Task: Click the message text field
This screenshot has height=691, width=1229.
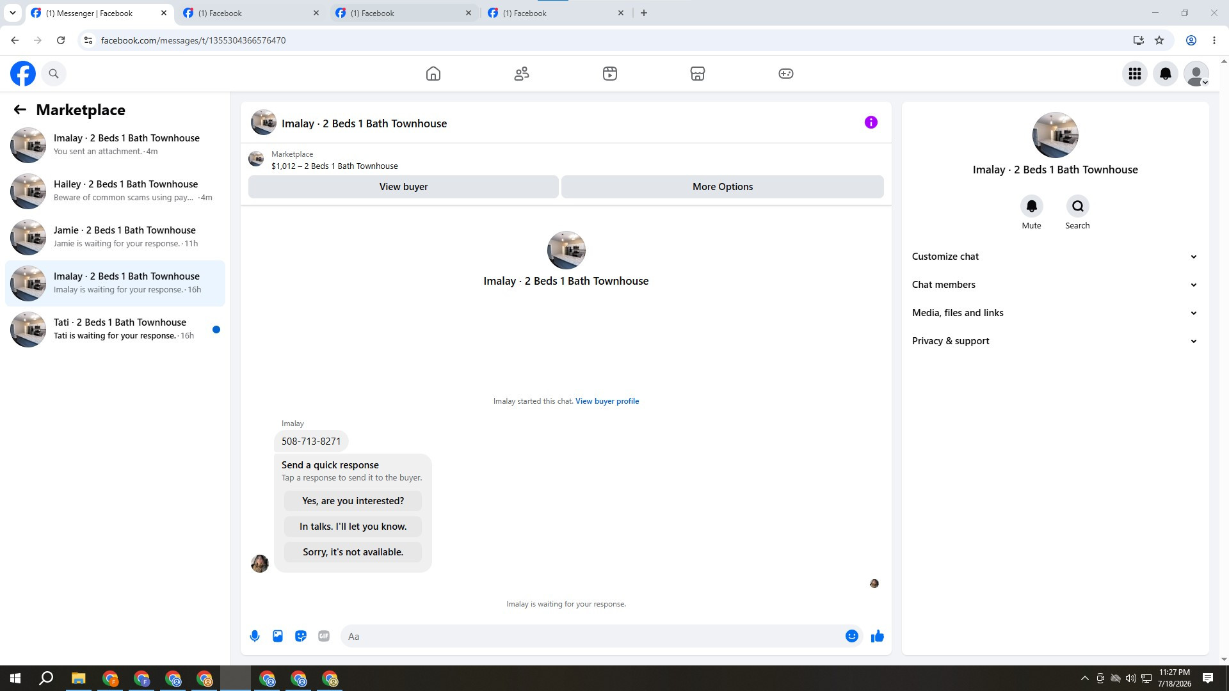Action: pyautogui.click(x=592, y=636)
